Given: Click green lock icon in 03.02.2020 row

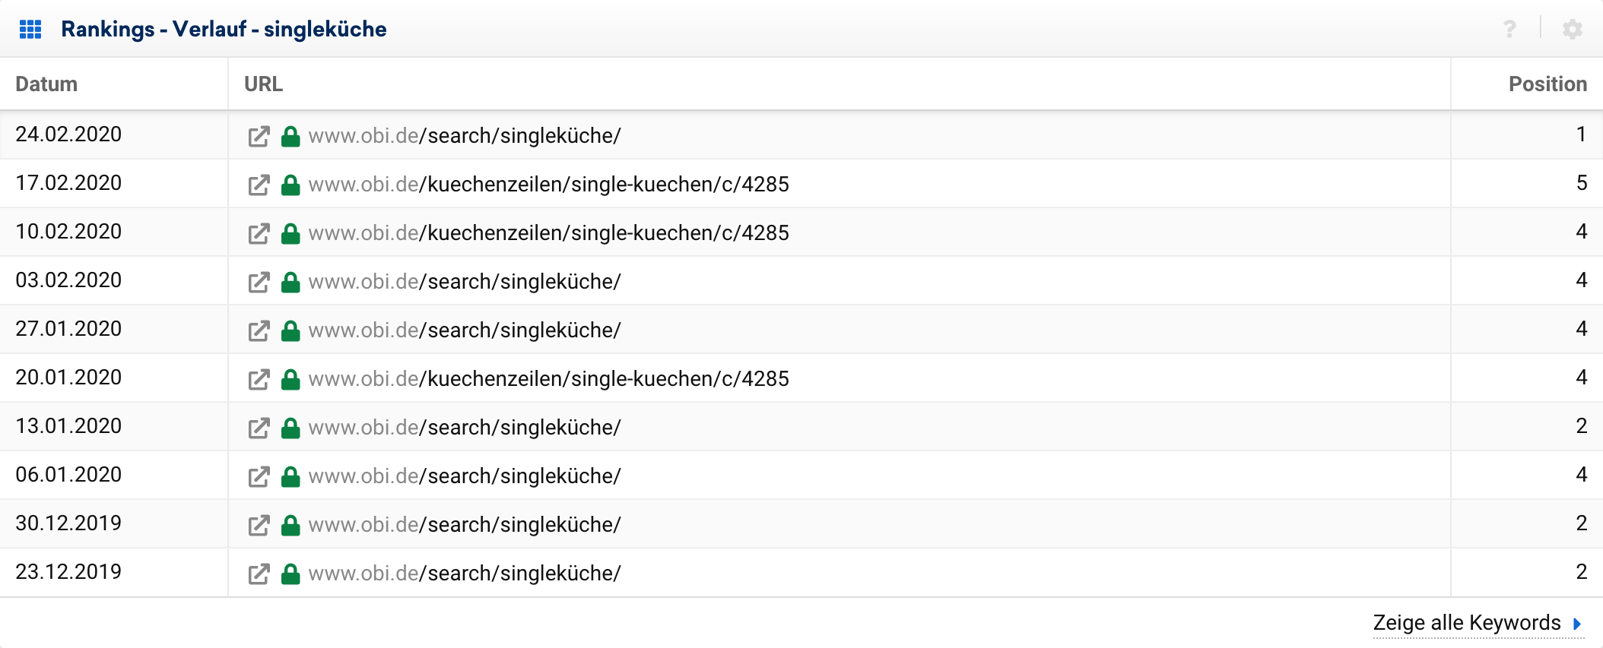Looking at the screenshot, I should [290, 283].
